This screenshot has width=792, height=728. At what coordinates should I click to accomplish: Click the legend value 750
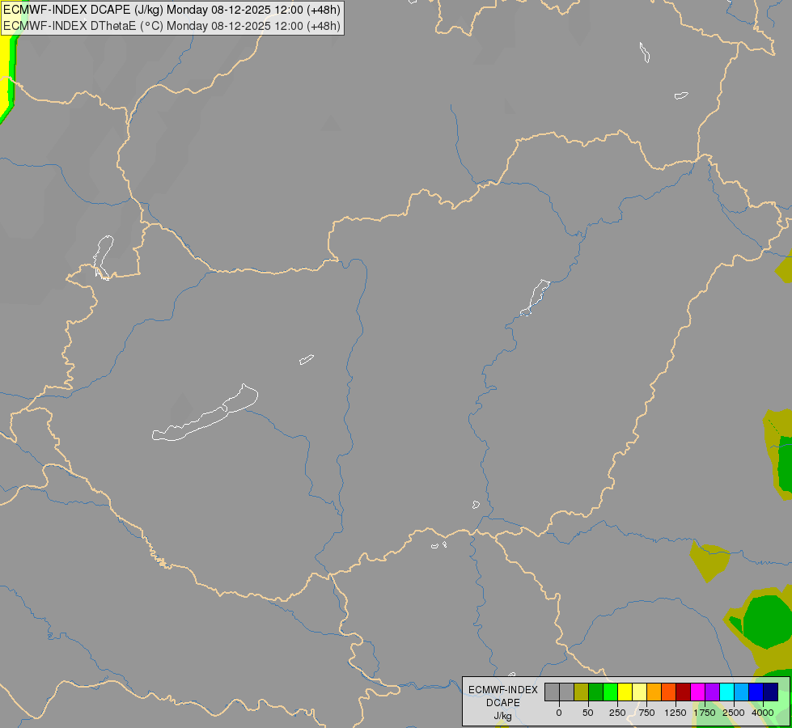coord(646,713)
